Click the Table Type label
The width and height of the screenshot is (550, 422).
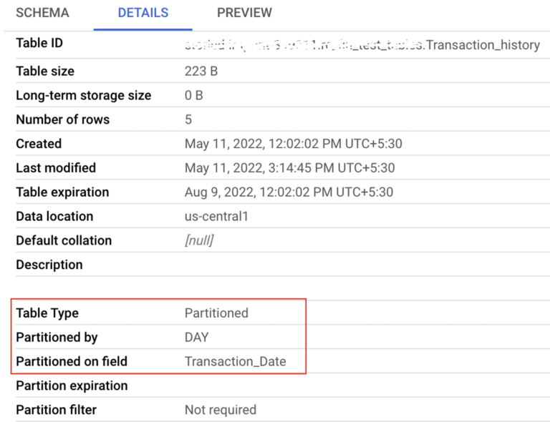tap(47, 313)
